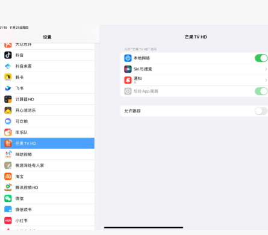Open the 咪咕视频 icon
This screenshot has width=268, height=235.
pyautogui.click(x=8, y=154)
